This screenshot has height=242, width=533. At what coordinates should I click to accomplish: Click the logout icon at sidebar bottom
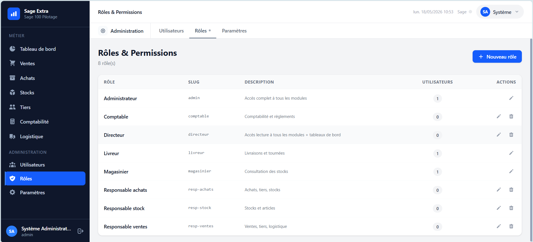[x=80, y=231]
